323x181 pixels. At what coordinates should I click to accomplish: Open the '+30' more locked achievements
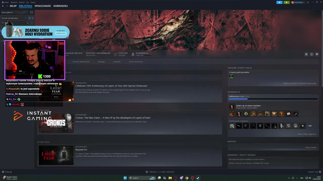click(x=309, y=126)
